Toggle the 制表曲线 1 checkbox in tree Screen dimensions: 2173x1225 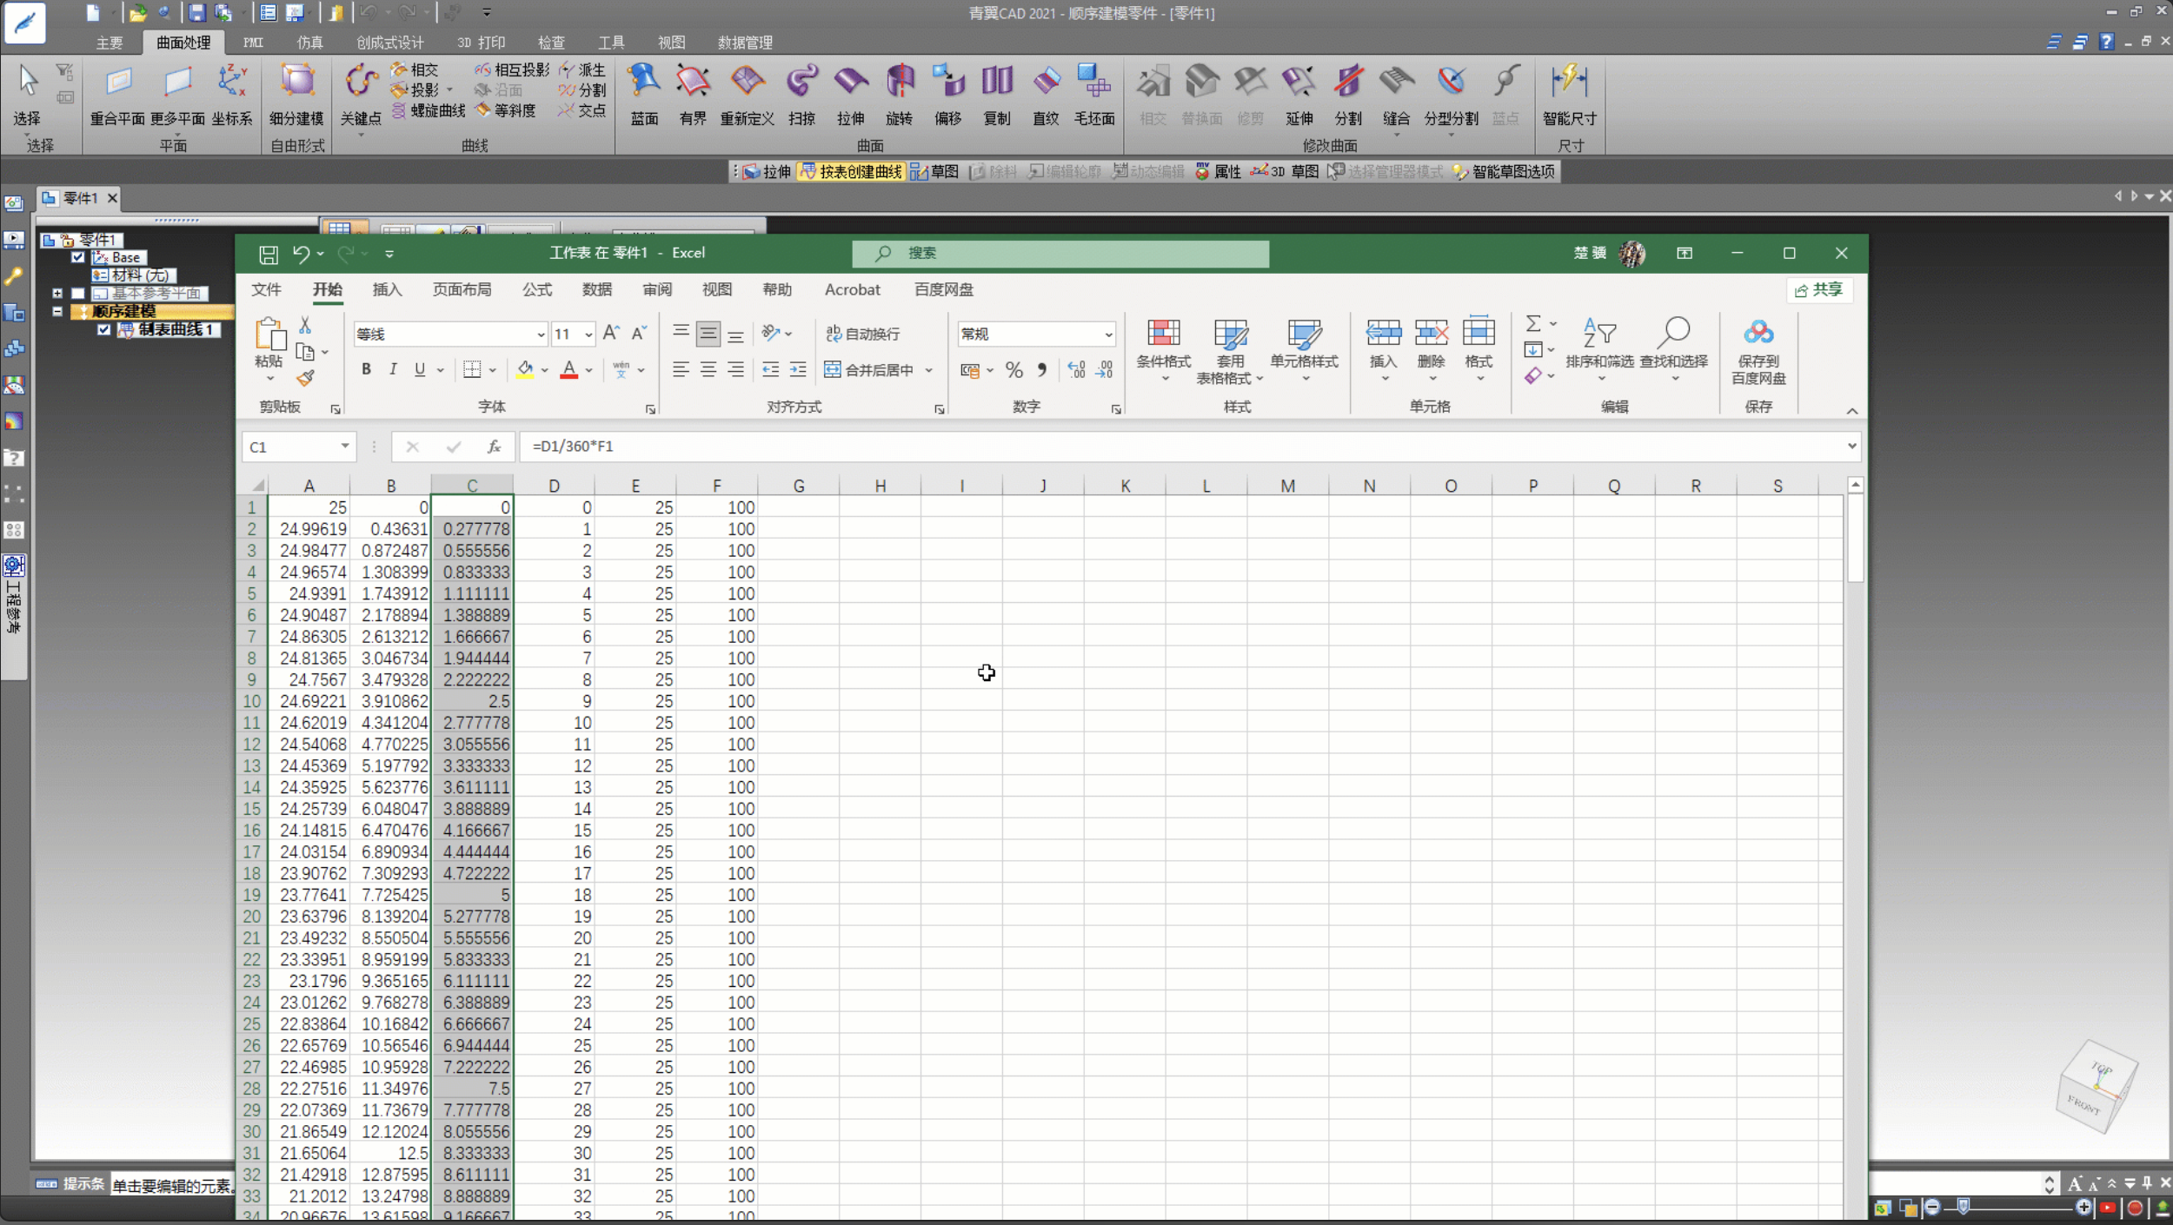click(103, 329)
